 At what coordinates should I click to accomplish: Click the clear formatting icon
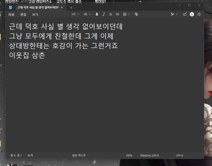[136, 14]
